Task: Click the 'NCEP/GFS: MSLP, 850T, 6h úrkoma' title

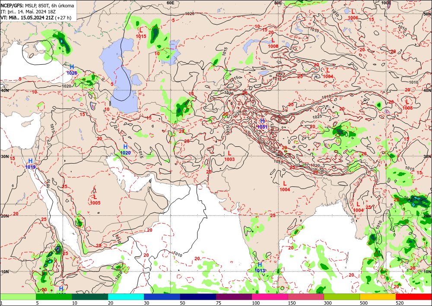Action: click(37, 6)
